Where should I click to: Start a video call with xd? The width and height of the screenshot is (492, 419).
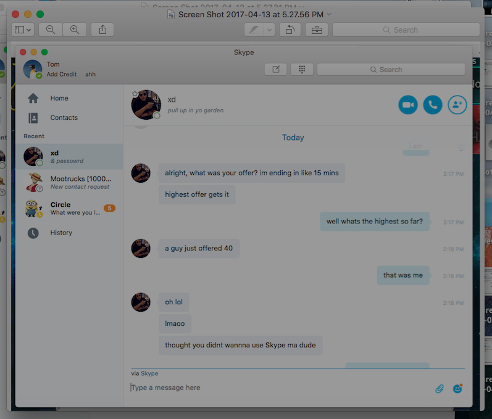408,105
